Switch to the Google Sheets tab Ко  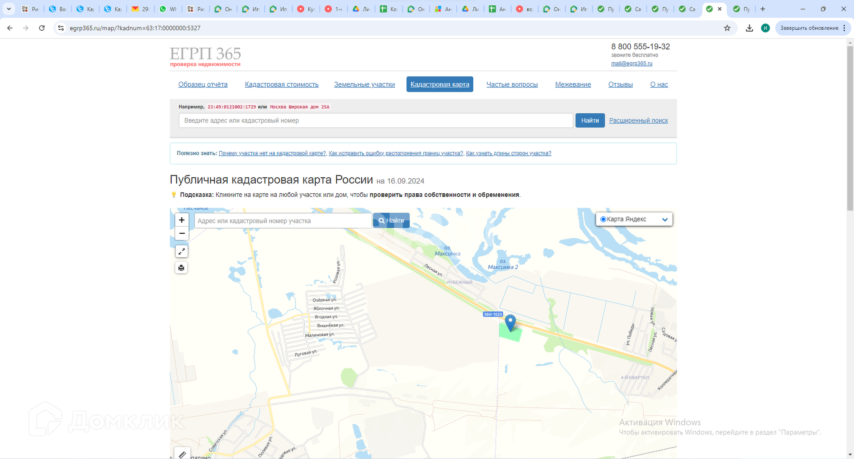point(388,9)
